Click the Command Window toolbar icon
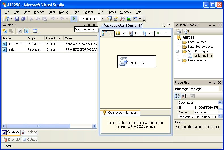This screenshot has height=150, width=224. [135, 19]
